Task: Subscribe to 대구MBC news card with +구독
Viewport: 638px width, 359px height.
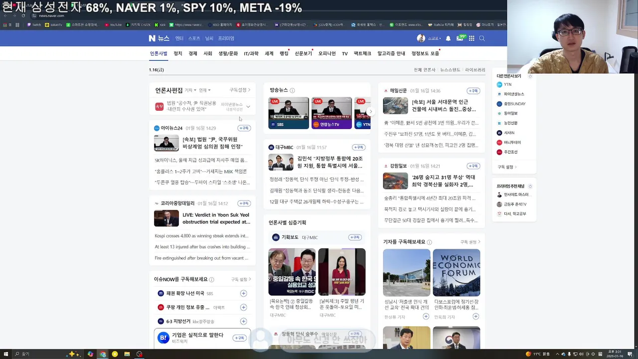Action: tap(358, 147)
